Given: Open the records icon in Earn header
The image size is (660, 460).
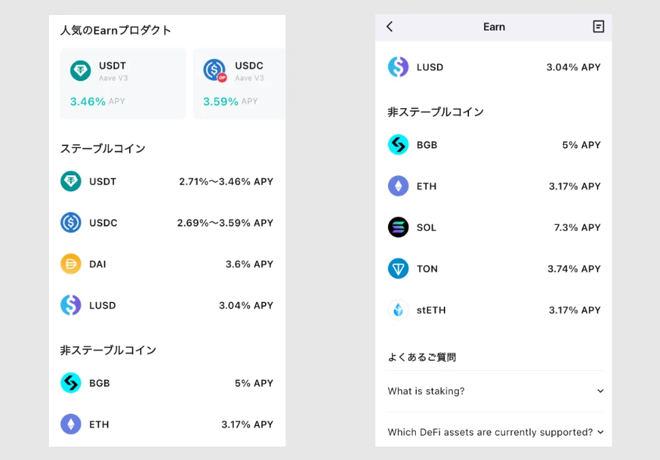Looking at the screenshot, I should [x=598, y=26].
